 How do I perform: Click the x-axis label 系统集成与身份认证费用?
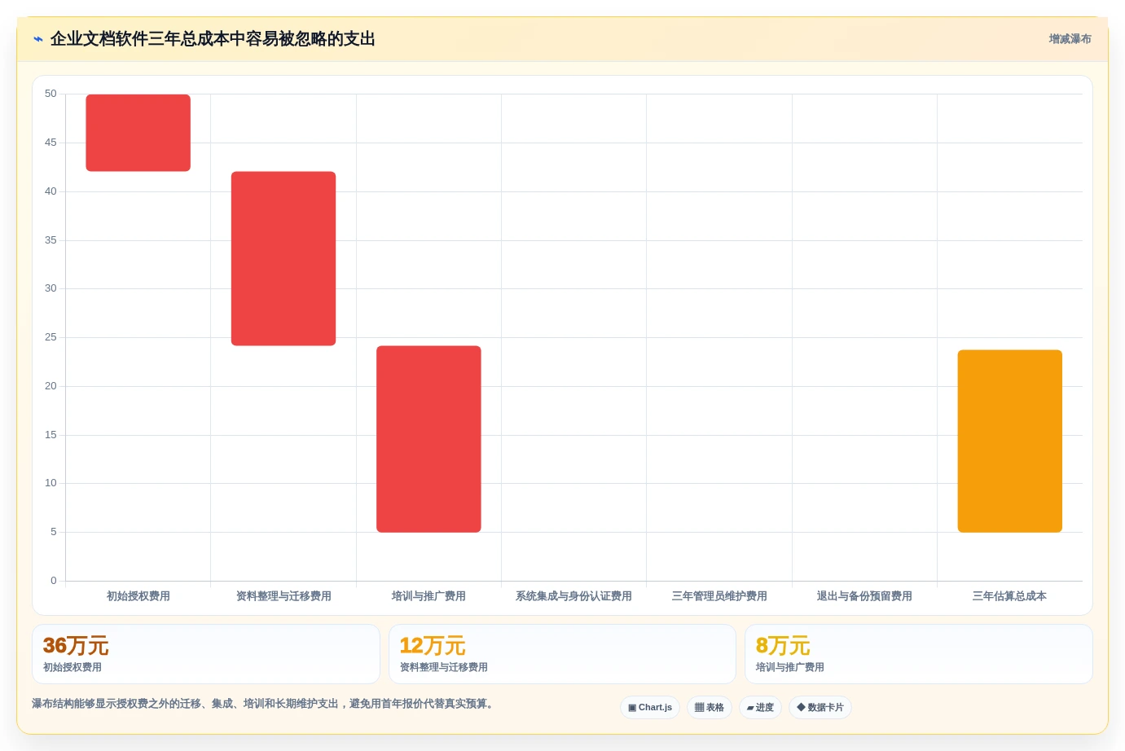coord(573,596)
